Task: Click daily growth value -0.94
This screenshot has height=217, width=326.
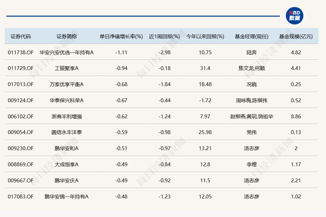Action: [x=121, y=68]
